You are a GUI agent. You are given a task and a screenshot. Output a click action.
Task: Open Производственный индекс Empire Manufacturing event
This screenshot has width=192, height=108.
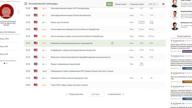pos(71,15)
